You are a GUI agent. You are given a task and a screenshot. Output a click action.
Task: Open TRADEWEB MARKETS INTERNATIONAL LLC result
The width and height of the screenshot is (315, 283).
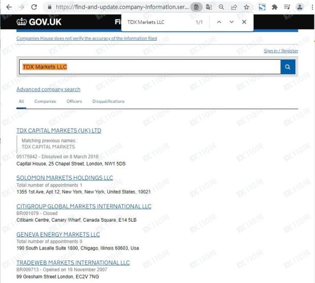click(73, 262)
